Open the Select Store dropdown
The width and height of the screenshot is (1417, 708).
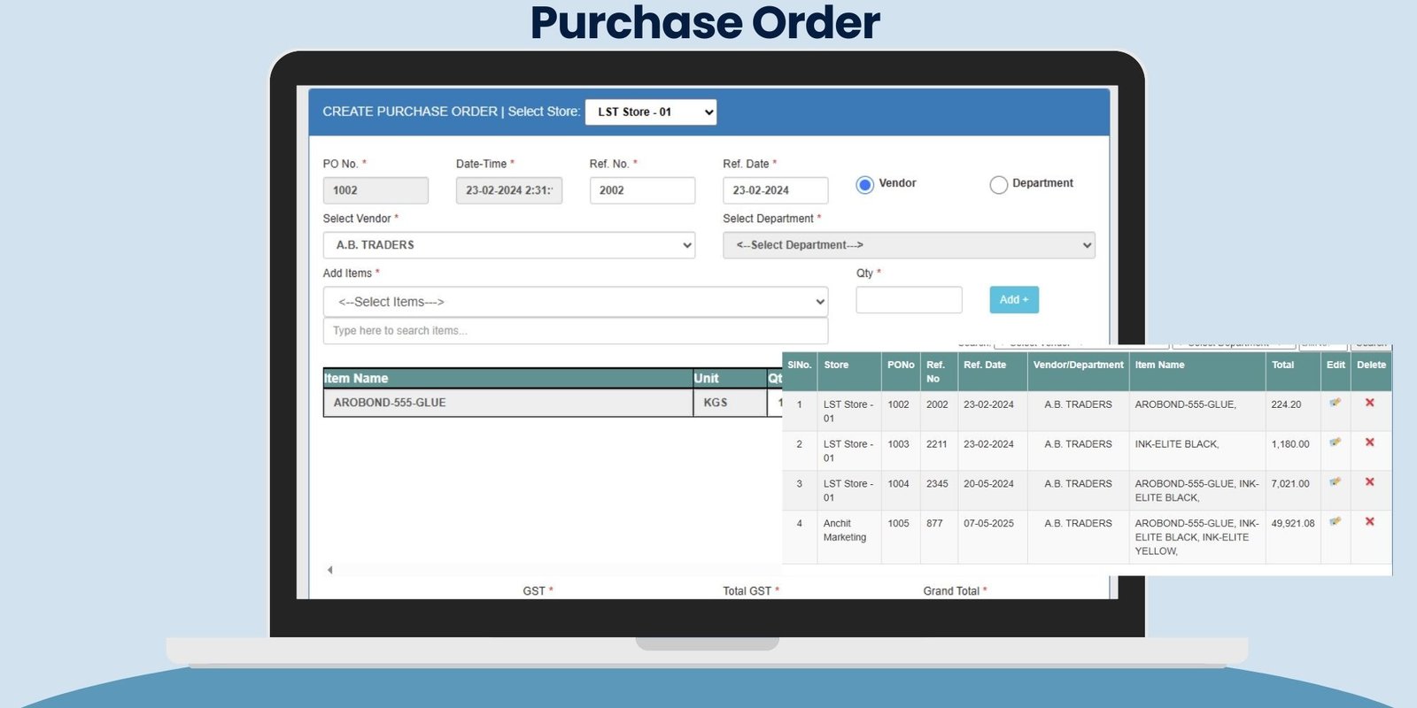pyautogui.click(x=651, y=112)
